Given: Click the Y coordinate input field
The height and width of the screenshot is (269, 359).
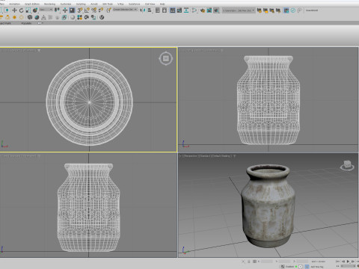Looking at the screenshot, I should pos(284,262).
